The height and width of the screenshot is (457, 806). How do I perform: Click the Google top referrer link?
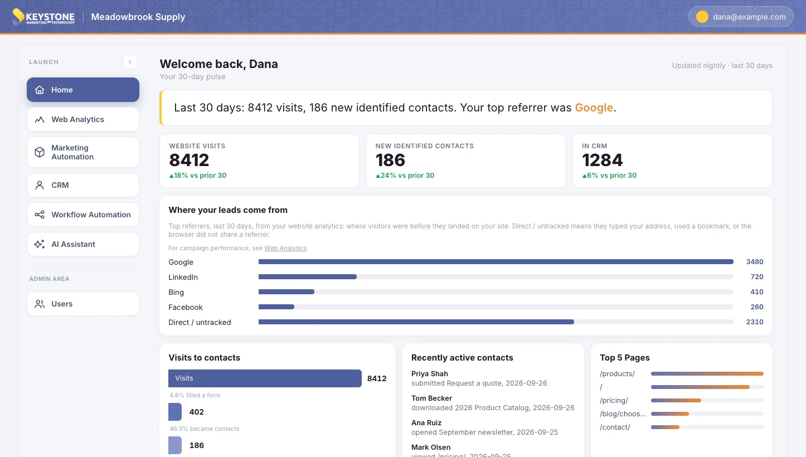pos(594,108)
